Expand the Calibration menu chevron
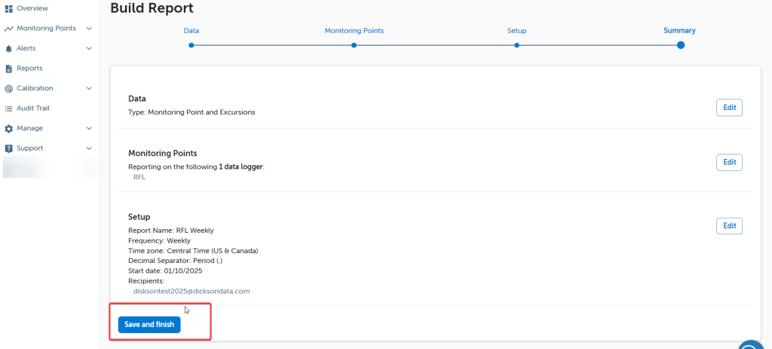The image size is (772, 349). click(89, 88)
